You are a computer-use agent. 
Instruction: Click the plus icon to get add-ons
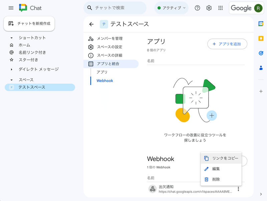[x=261, y=91]
